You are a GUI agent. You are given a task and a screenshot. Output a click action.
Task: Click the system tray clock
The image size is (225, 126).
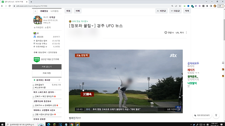point(215,124)
